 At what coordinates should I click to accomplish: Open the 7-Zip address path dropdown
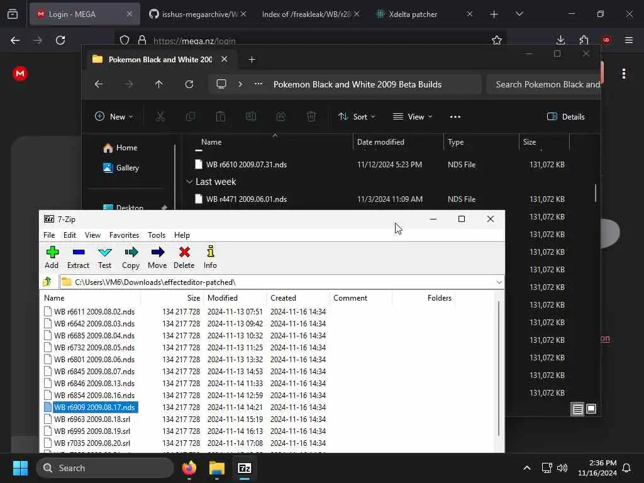tap(499, 282)
